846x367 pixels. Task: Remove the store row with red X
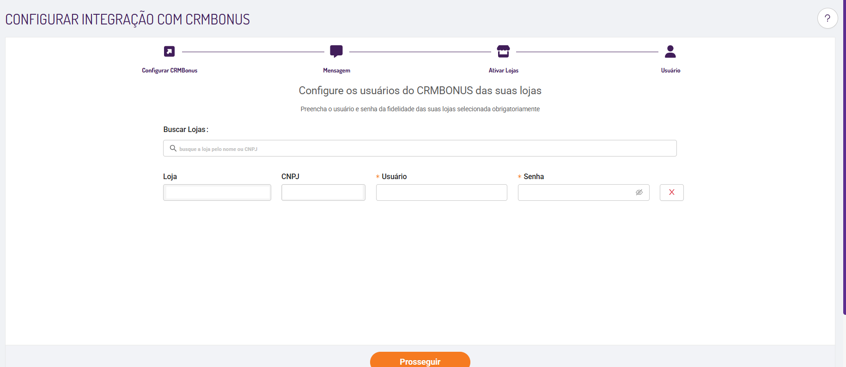[672, 193]
